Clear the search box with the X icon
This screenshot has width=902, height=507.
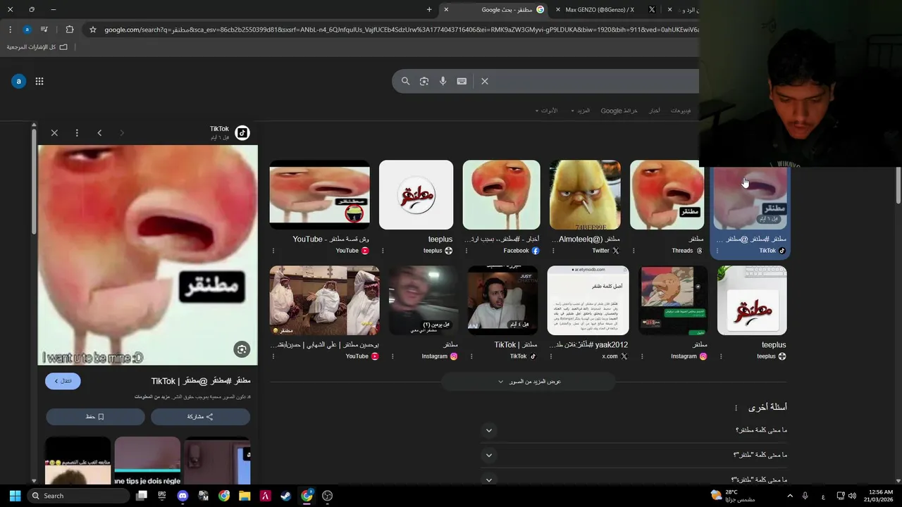pos(485,81)
